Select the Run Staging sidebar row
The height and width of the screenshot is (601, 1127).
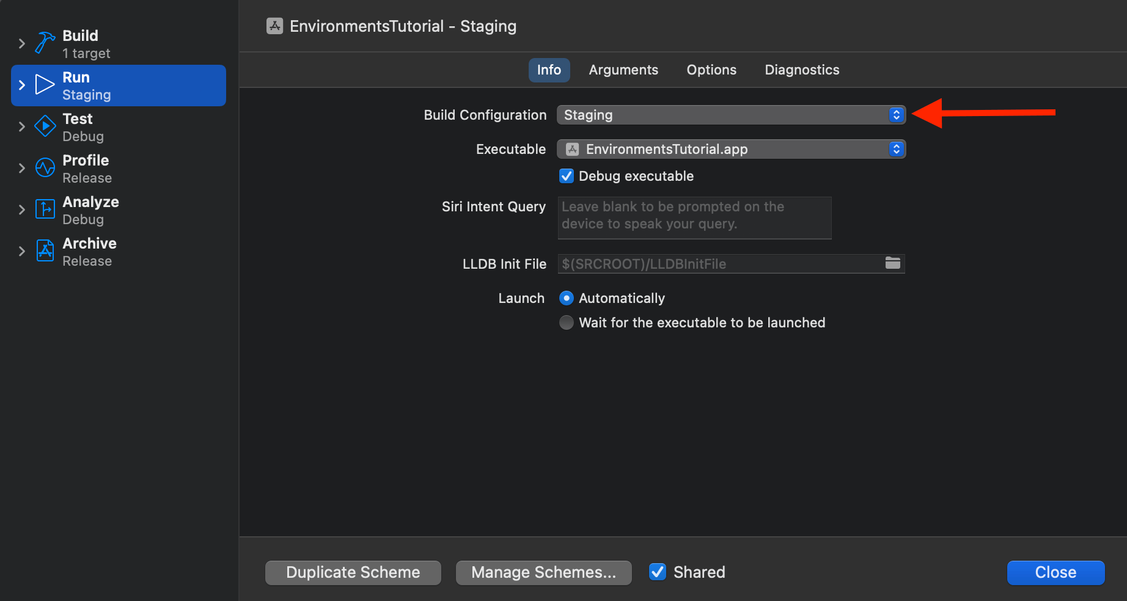119,86
